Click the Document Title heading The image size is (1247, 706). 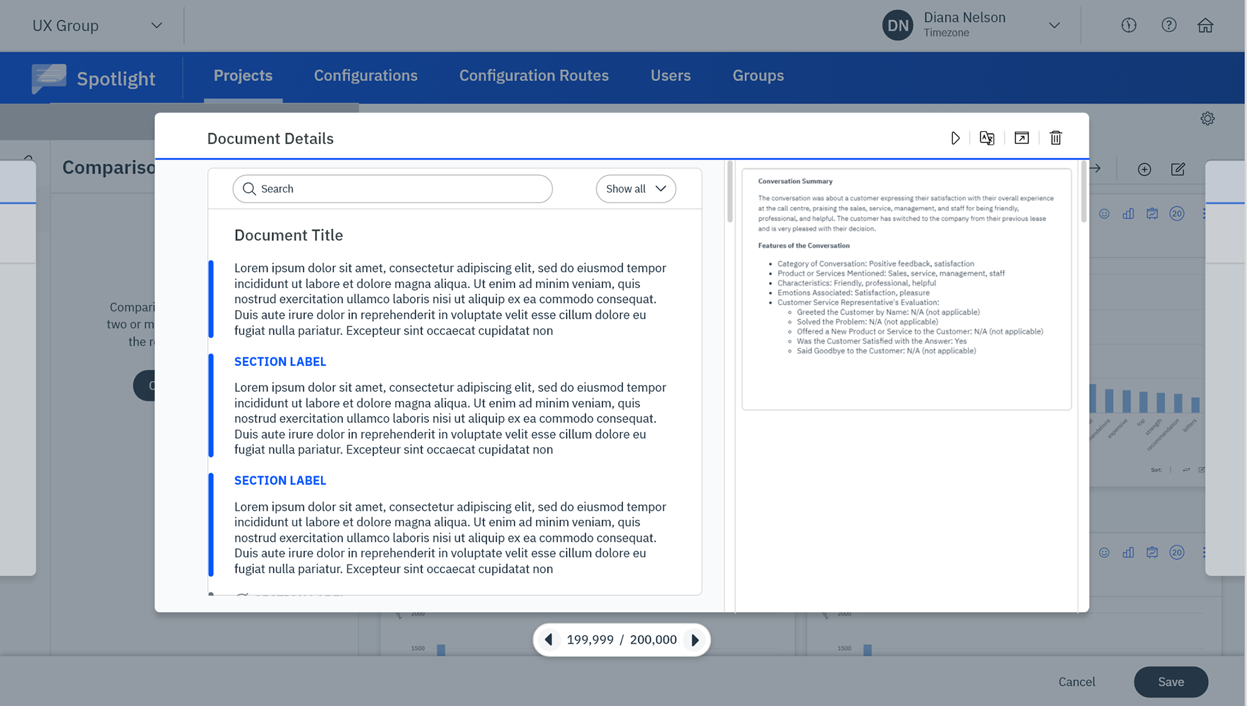(x=288, y=236)
